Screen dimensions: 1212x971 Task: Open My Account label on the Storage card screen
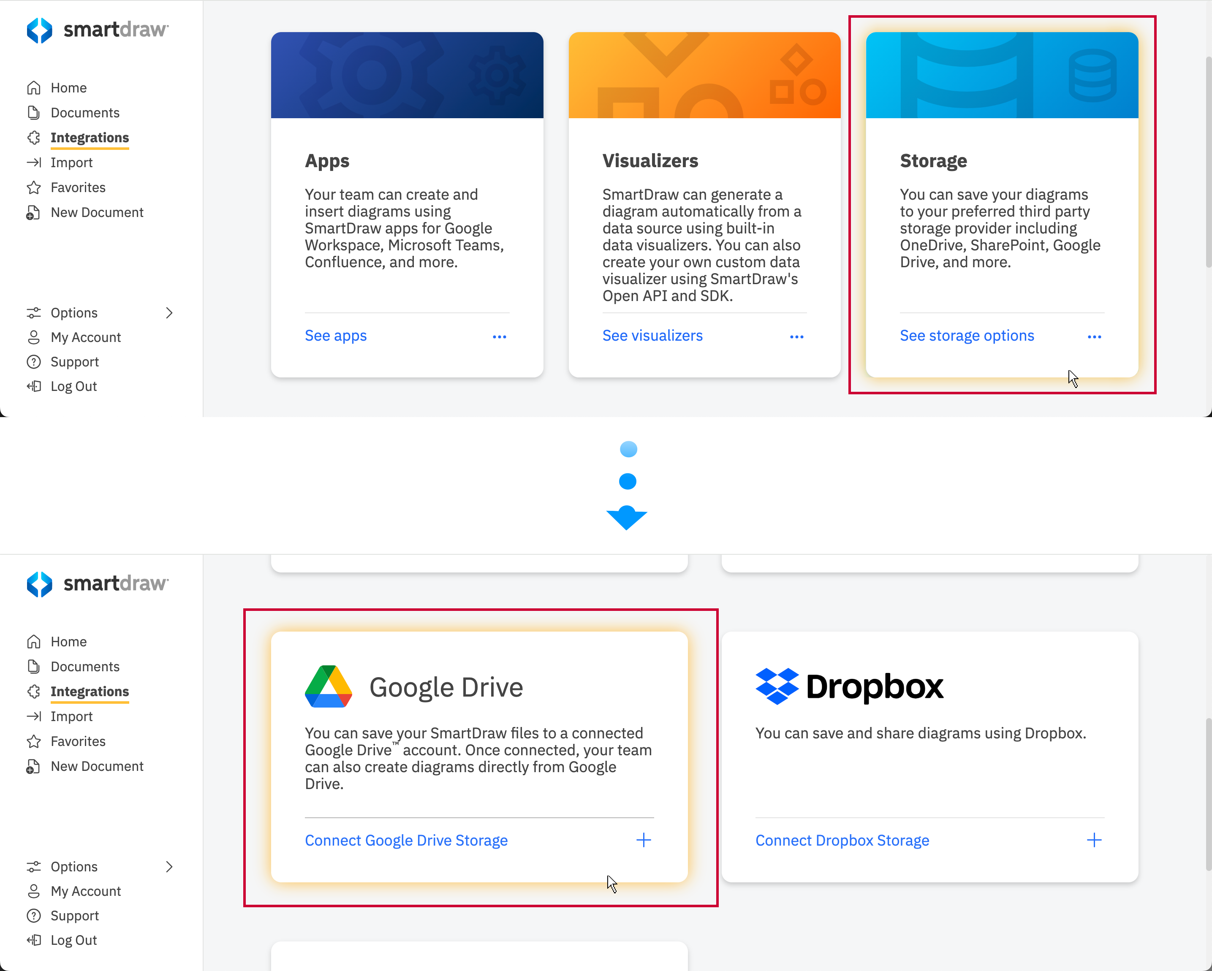(85, 337)
